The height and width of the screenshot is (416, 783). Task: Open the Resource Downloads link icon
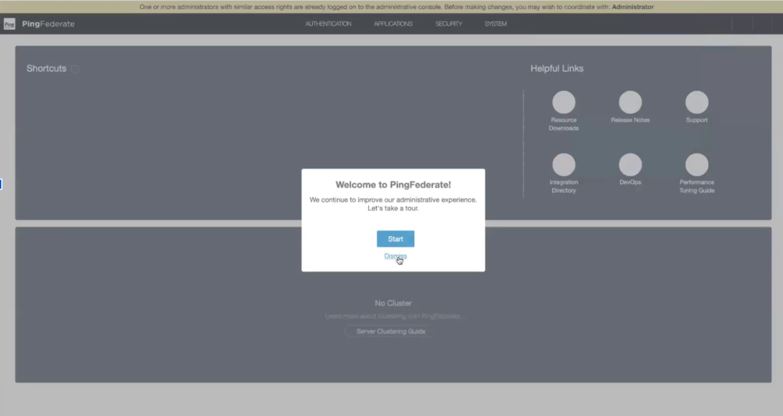click(564, 102)
